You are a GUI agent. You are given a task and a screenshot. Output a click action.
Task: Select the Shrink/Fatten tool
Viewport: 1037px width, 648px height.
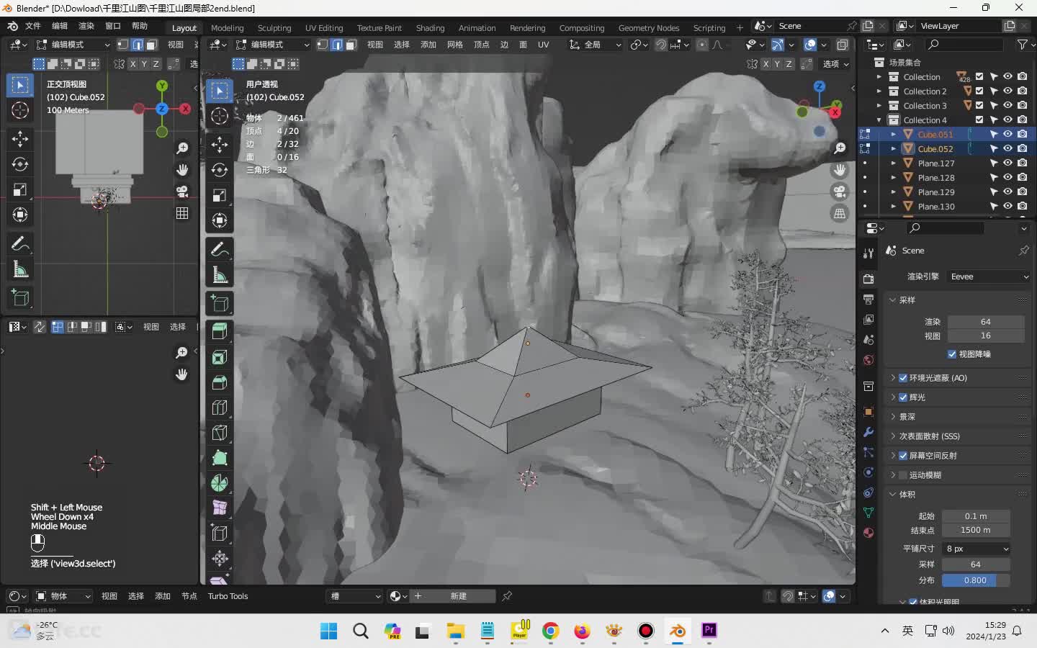[220, 559]
